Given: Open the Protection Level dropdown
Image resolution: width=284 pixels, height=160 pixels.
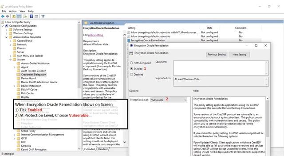Looking at the screenshot, I should pos(169,100).
